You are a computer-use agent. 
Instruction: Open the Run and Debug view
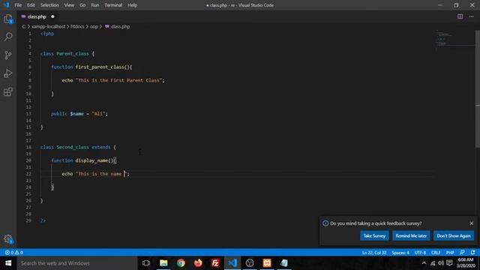coord(8,73)
